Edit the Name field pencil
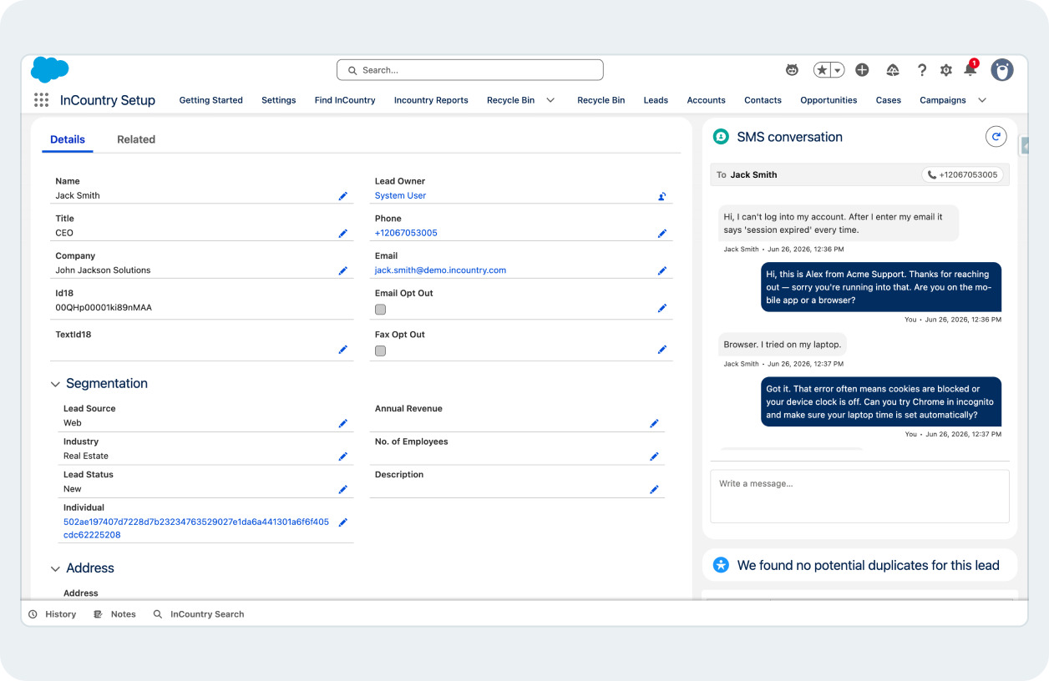 tap(342, 196)
